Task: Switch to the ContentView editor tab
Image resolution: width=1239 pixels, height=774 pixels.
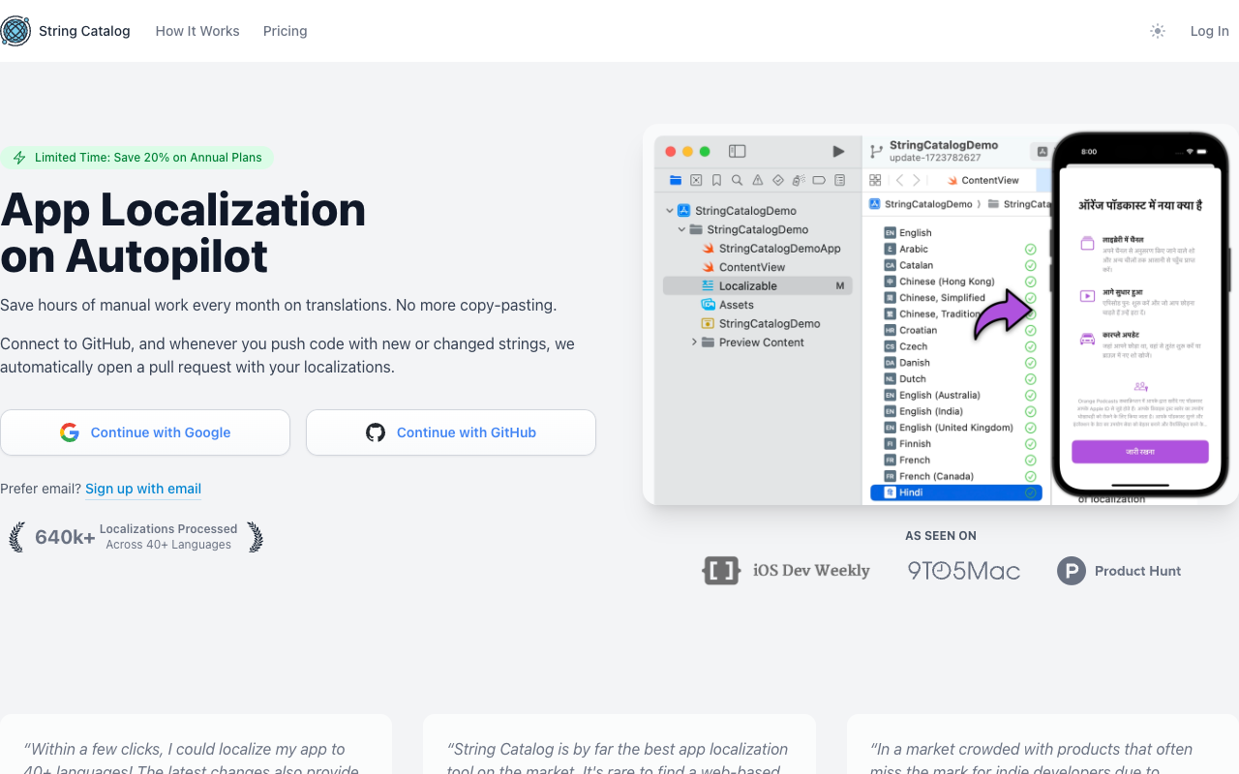Action: [982, 180]
